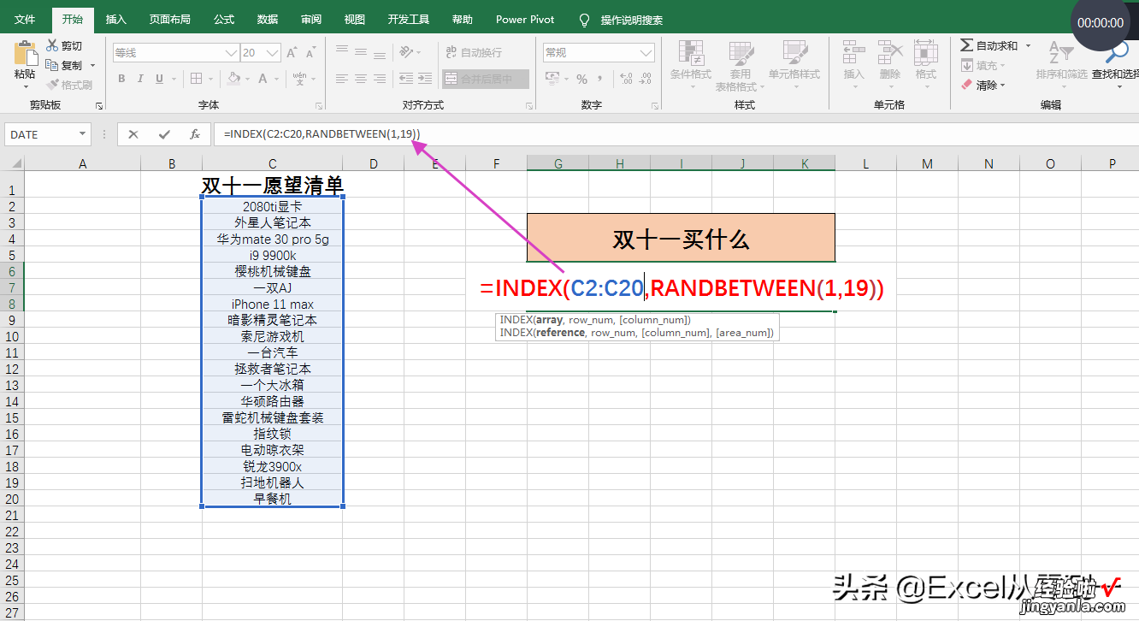
Task: Open Cell Styles (单元格样式)
Action: (794, 65)
